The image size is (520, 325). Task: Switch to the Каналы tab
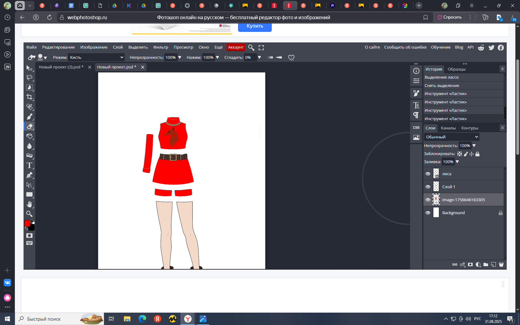[x=448, y=128]
